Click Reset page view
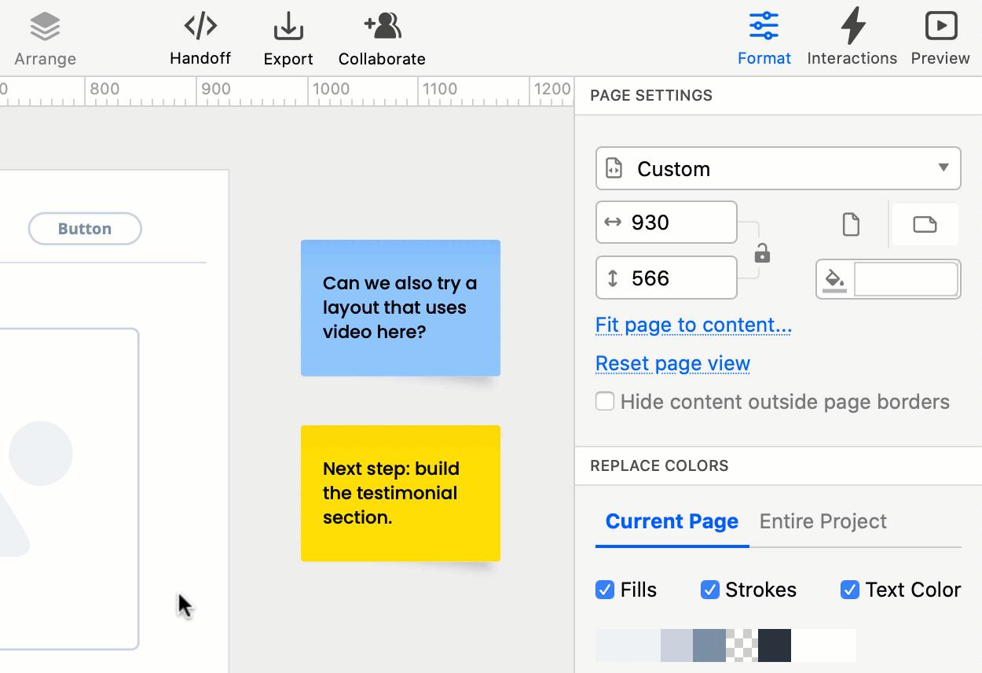 click(x=672, y=363)
